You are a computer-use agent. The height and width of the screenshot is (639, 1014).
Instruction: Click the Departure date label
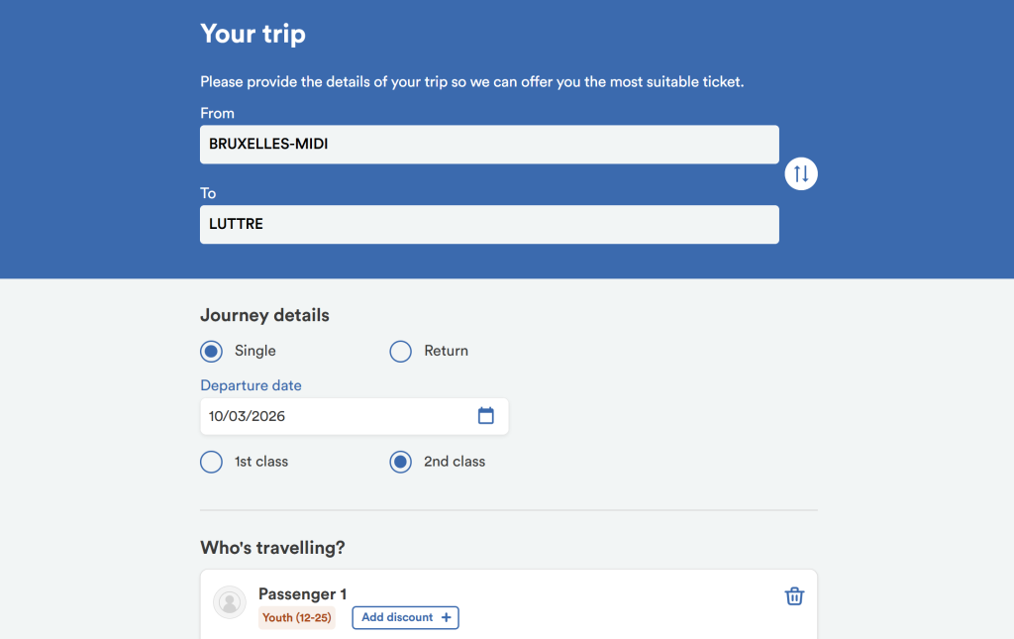[x=251, y=385]
